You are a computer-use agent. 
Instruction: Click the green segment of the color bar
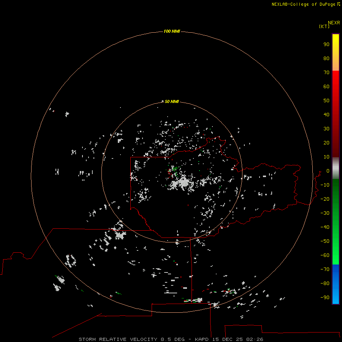(336, 222)
